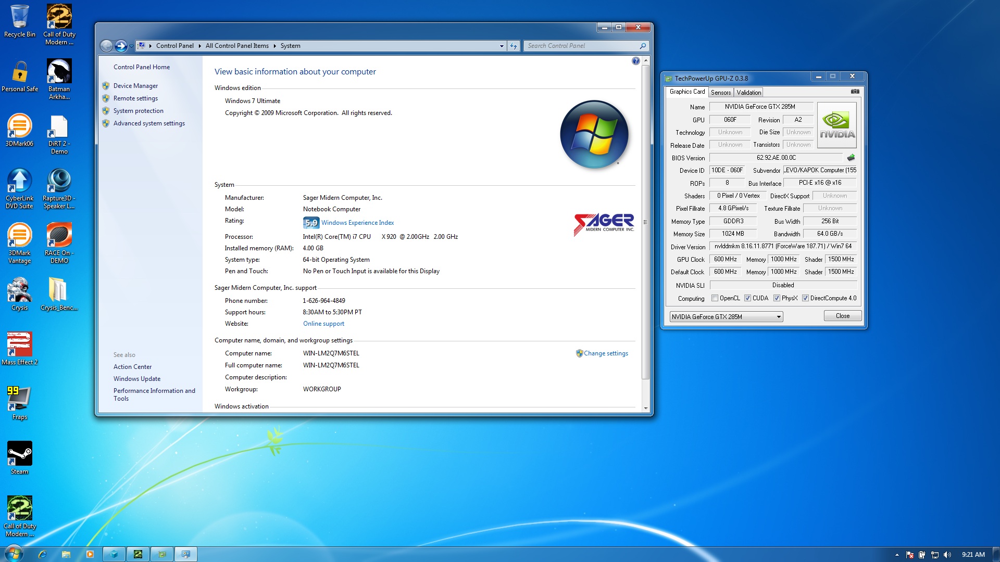Image resolution: width=1000 pixels, height=562 pixels.
Task: Click Change settings link
Action: pos(606,353)
